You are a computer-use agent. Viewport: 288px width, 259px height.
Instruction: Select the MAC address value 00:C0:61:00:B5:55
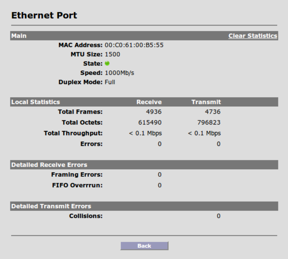coord(134,45)
